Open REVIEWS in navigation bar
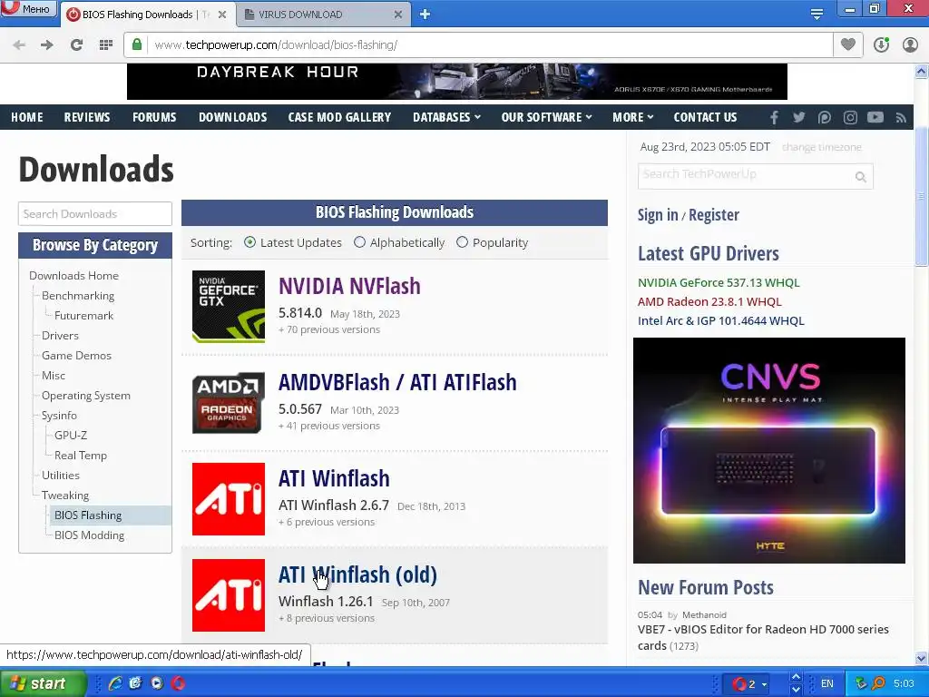Viewport: 929px width, 697px height. [87, 117]
